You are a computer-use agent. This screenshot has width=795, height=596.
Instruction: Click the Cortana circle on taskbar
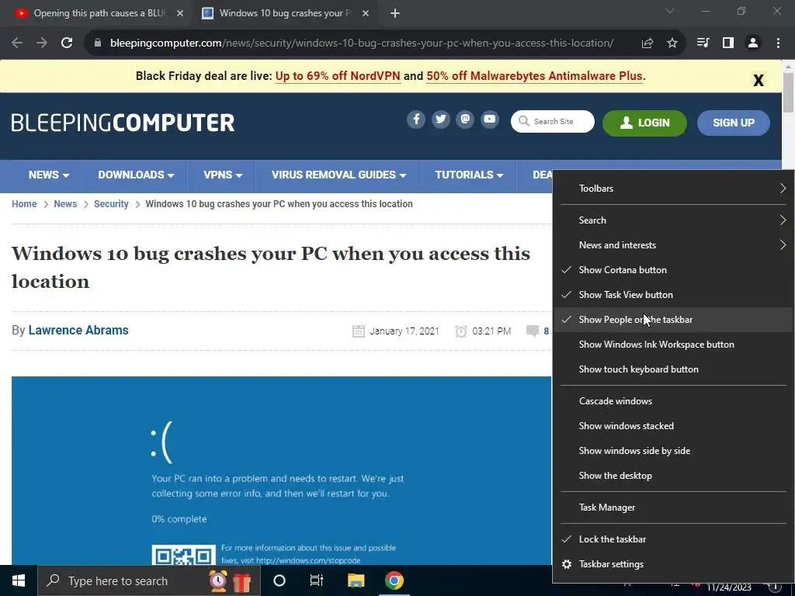(x=279, y=580)
